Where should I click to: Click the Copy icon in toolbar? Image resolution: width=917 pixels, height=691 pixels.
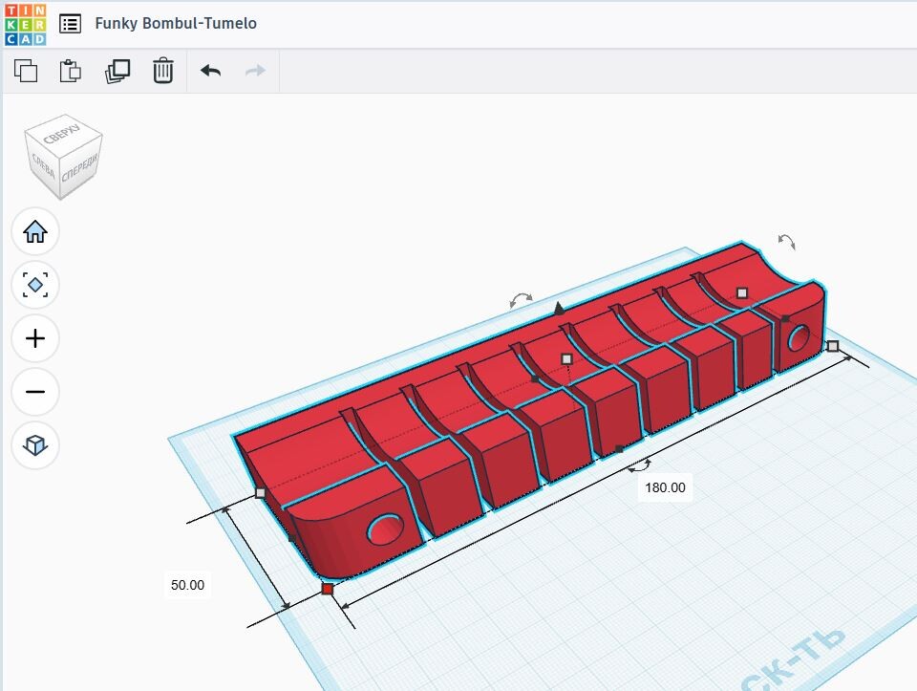click(26, 71)
